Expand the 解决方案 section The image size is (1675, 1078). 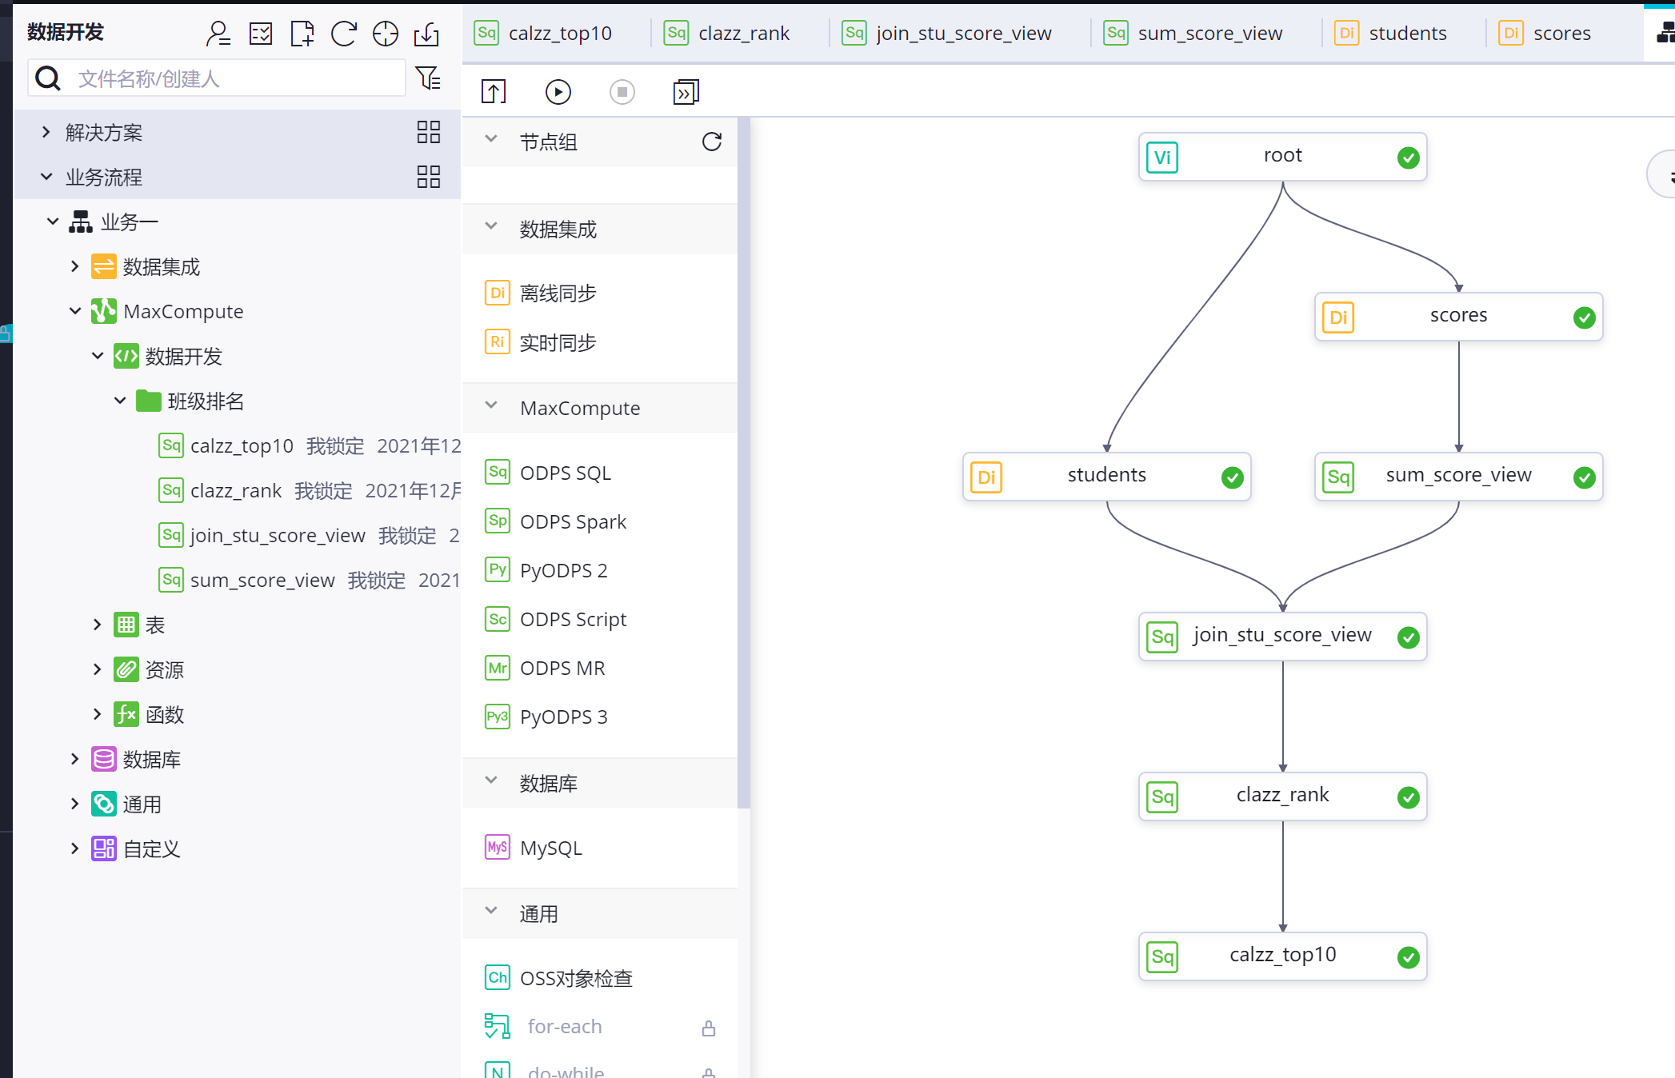coord(46,132)
